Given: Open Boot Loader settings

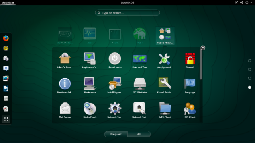Looking at the screenshot, I should click(115, 60).
